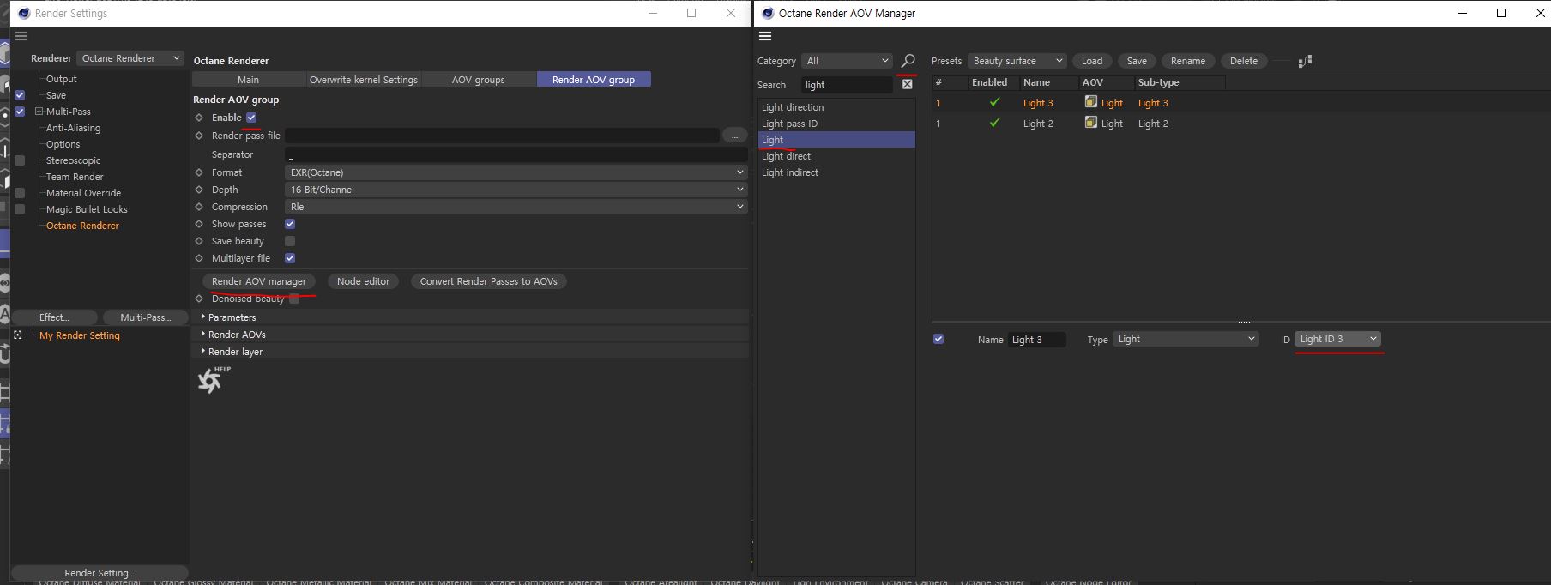The height and width of the screenshot is (585, 1551).
Task: Click the Search field containing "light"
Action: [848, 85]
